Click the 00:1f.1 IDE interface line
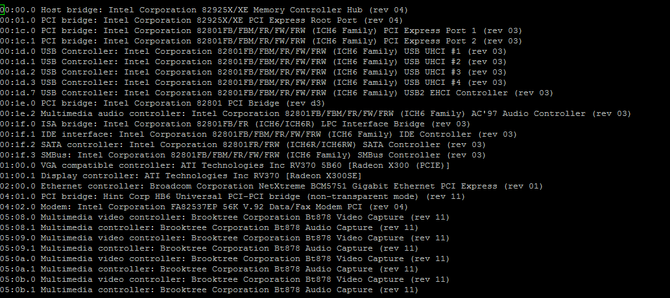Screen dimensions: 670x298 point(259,135)
